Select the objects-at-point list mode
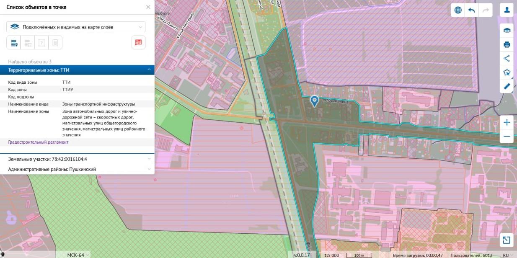The height and width of the screenshot is (258, 517). pos(14,42)
